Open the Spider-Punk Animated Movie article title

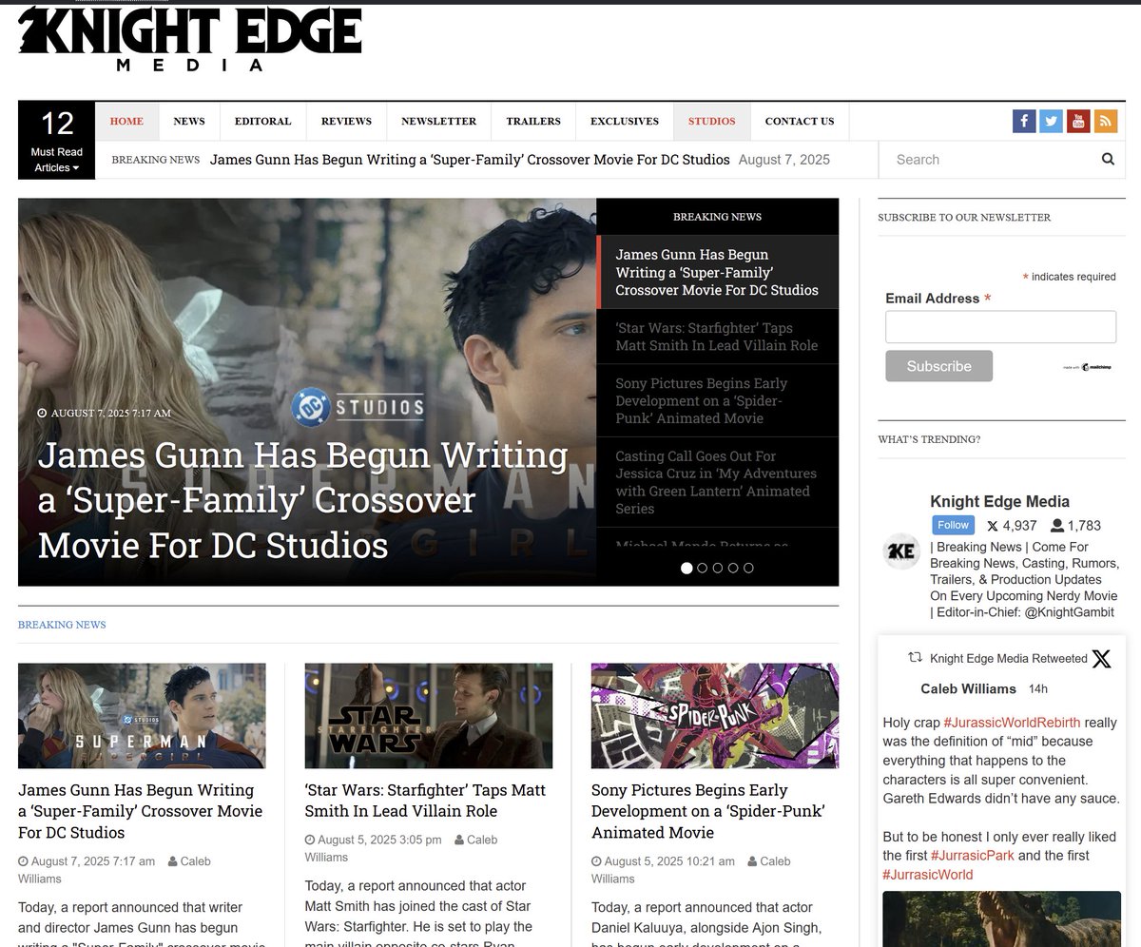708,811
